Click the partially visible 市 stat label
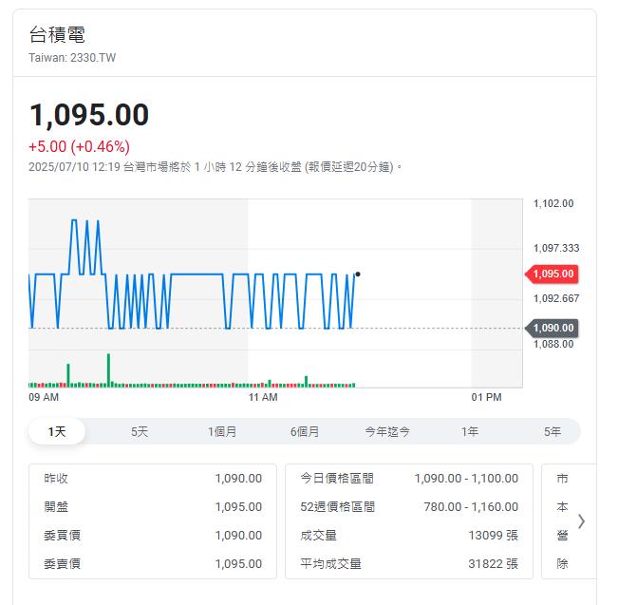 pyautogui.click(x=562, y=479)
